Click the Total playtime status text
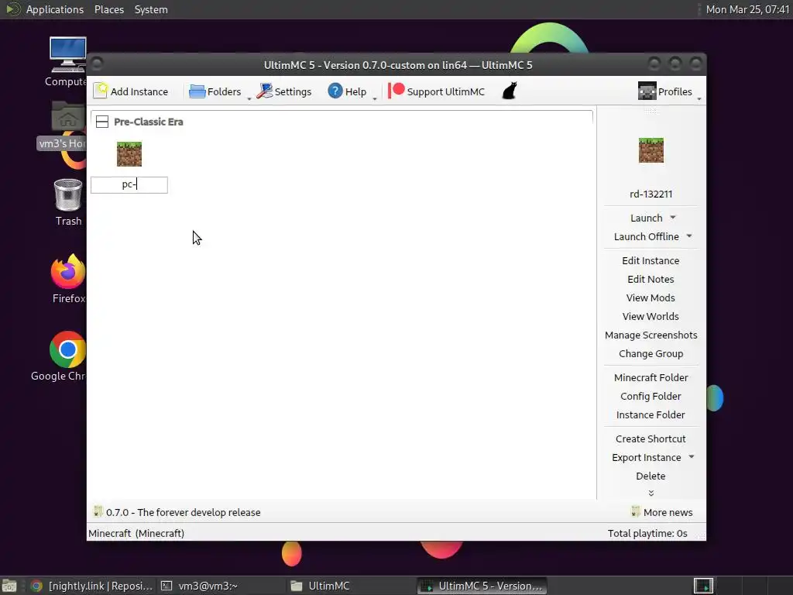Image resolution: width=793 pixels, height=595 pixels. coord(647,533)
